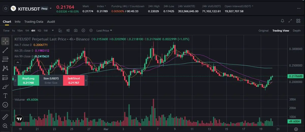Click the MA 99 close indicator label
Viewport: 305px width, 132px height.
[24, 56]
